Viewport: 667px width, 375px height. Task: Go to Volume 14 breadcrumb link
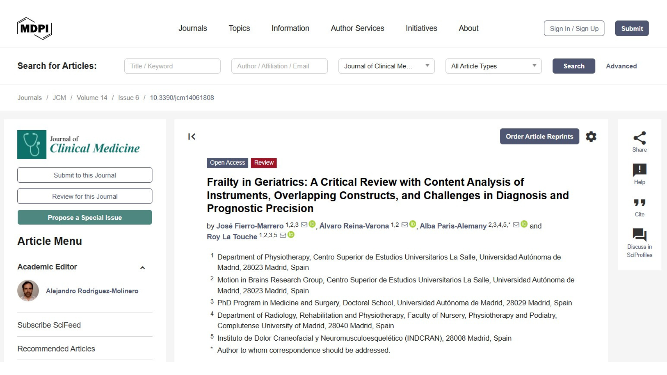tap(92, 98)
